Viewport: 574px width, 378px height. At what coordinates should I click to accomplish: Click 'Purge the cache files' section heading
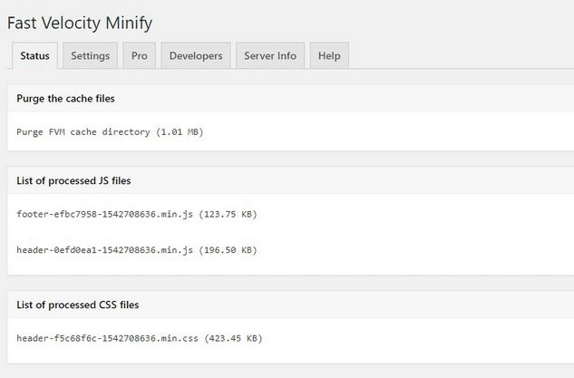(x=65, y=99)
